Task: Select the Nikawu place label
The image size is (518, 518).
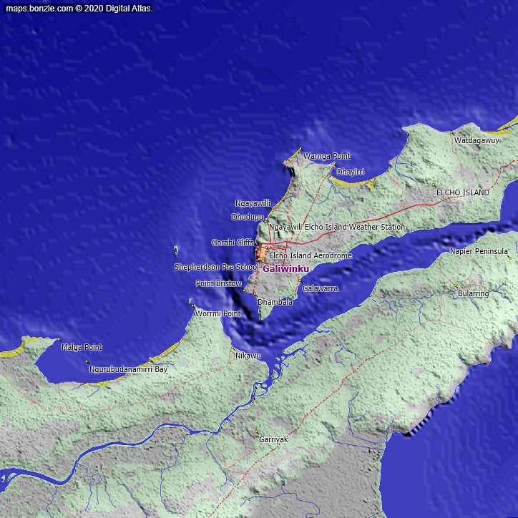Action: (248, 356)
